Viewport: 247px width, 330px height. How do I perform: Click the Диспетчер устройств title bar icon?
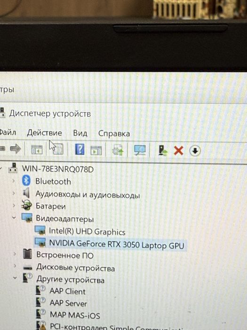point(2,113)
